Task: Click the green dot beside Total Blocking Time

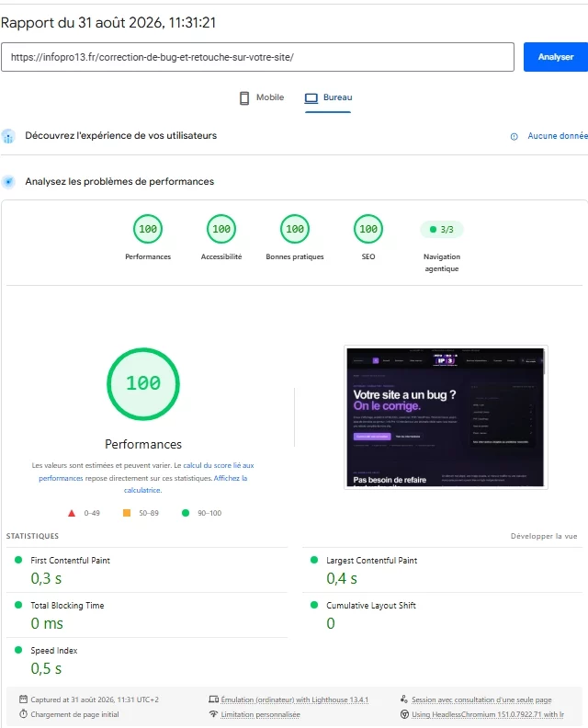Action: pos(18,605)
